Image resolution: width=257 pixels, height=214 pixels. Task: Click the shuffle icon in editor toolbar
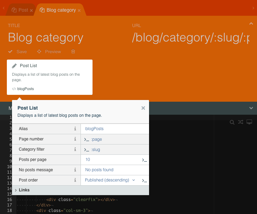pos(241,122)
